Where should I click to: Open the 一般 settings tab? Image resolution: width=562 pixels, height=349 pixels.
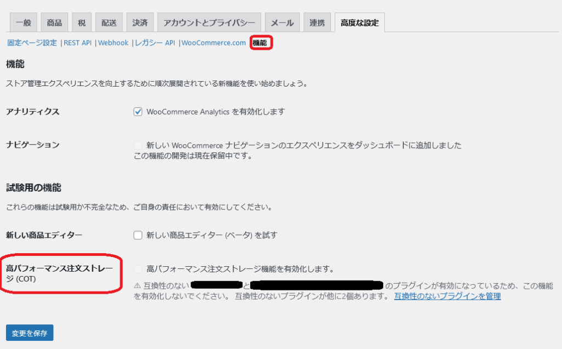click(x=24, y=23)
